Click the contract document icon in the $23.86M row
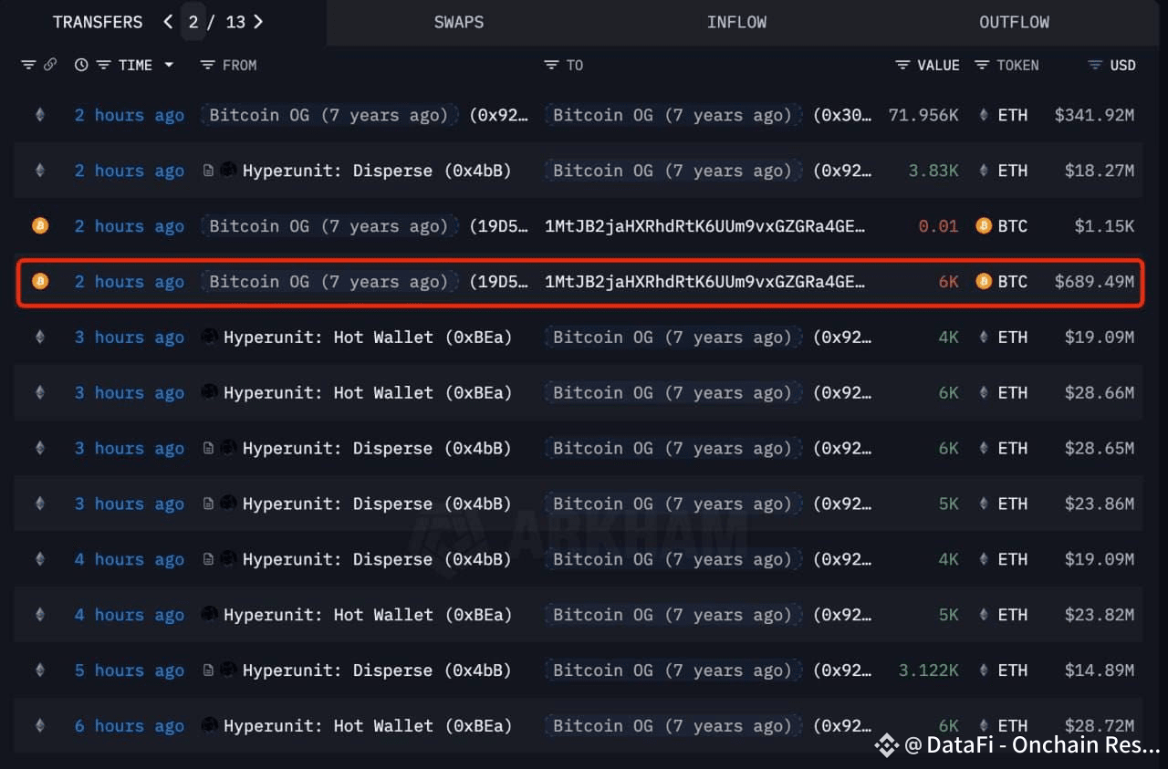The height and width of the screenshot is (769, 1168). click(x=208, y=504)
